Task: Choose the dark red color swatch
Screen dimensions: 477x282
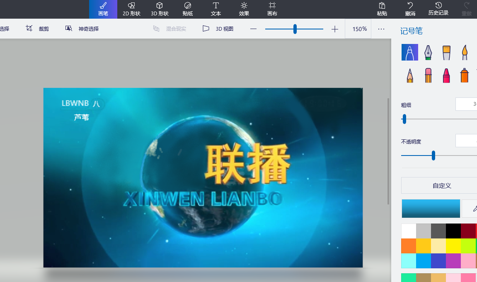Action: (468, 231)
